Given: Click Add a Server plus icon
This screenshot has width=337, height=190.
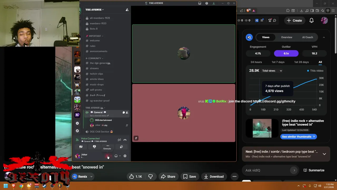Looking at the screenshot, I should tap(77, 123).
